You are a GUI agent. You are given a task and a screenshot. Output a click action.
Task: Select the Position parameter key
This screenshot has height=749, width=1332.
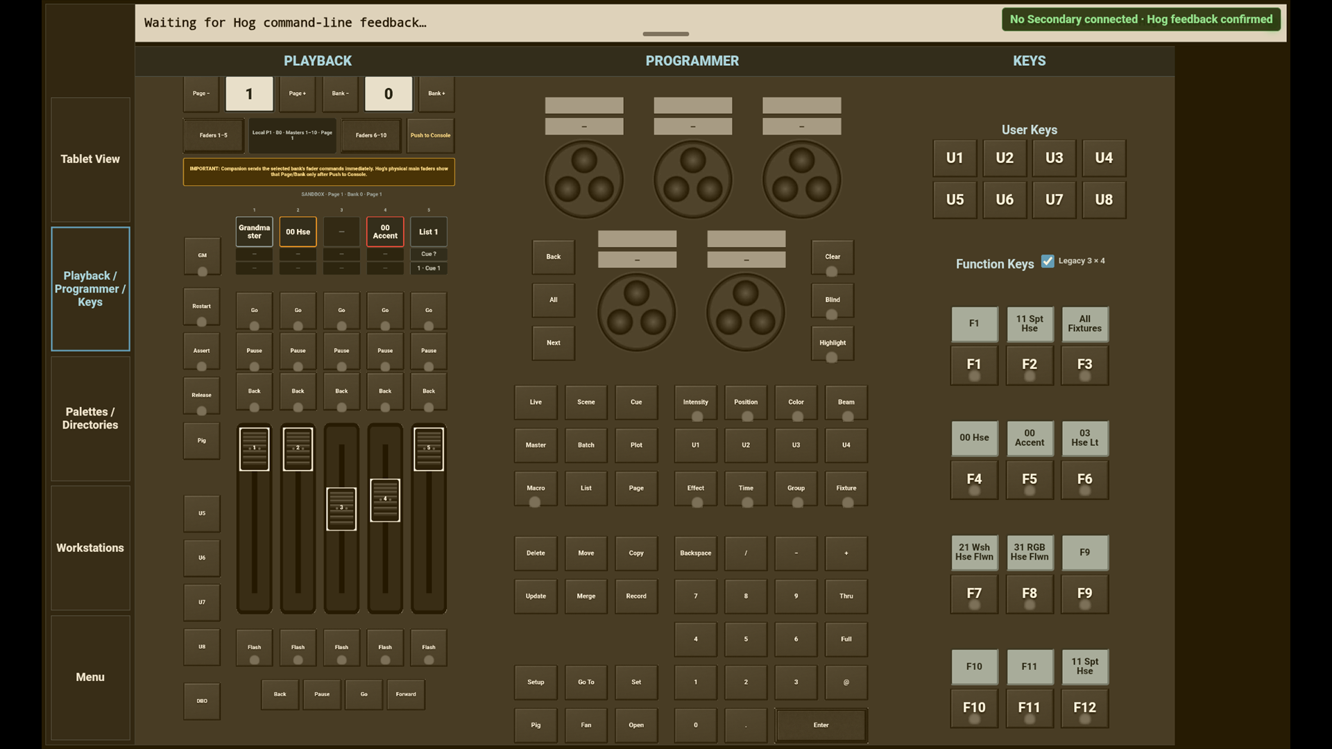point(746,403)
